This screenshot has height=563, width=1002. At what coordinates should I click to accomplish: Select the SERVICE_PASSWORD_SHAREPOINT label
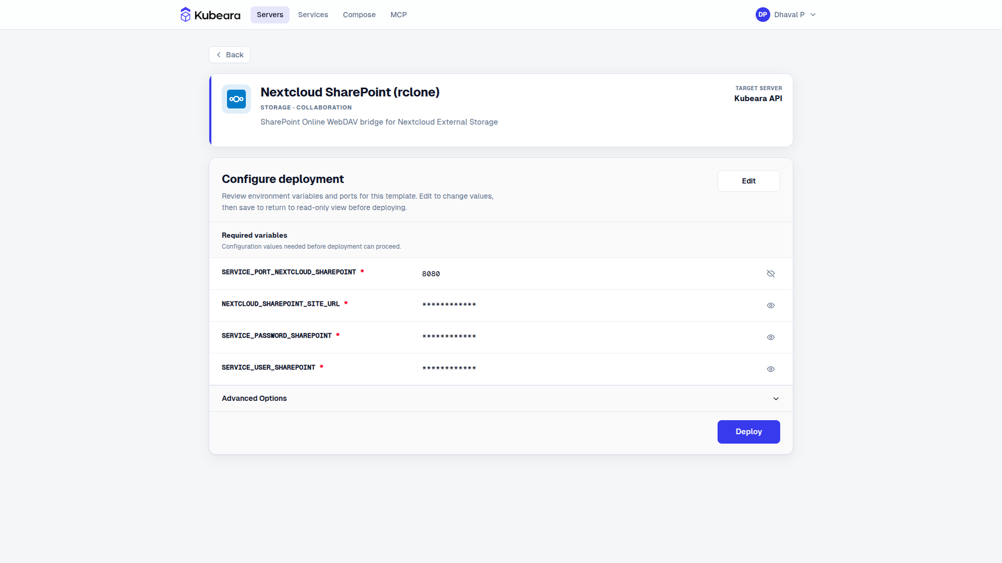tap(277, 336)
